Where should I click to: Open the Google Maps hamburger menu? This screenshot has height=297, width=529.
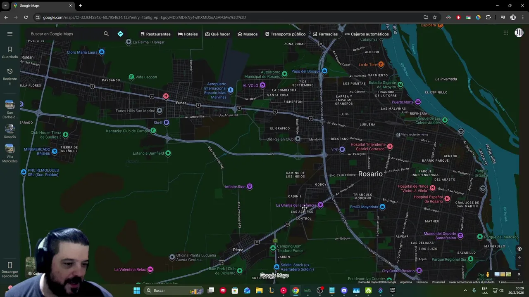pyautogui.click(x=10, y=34)
